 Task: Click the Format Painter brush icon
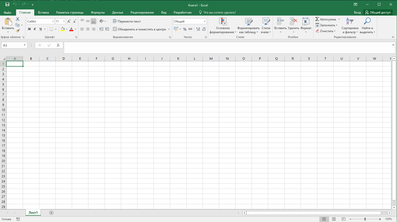click(18, 31)
